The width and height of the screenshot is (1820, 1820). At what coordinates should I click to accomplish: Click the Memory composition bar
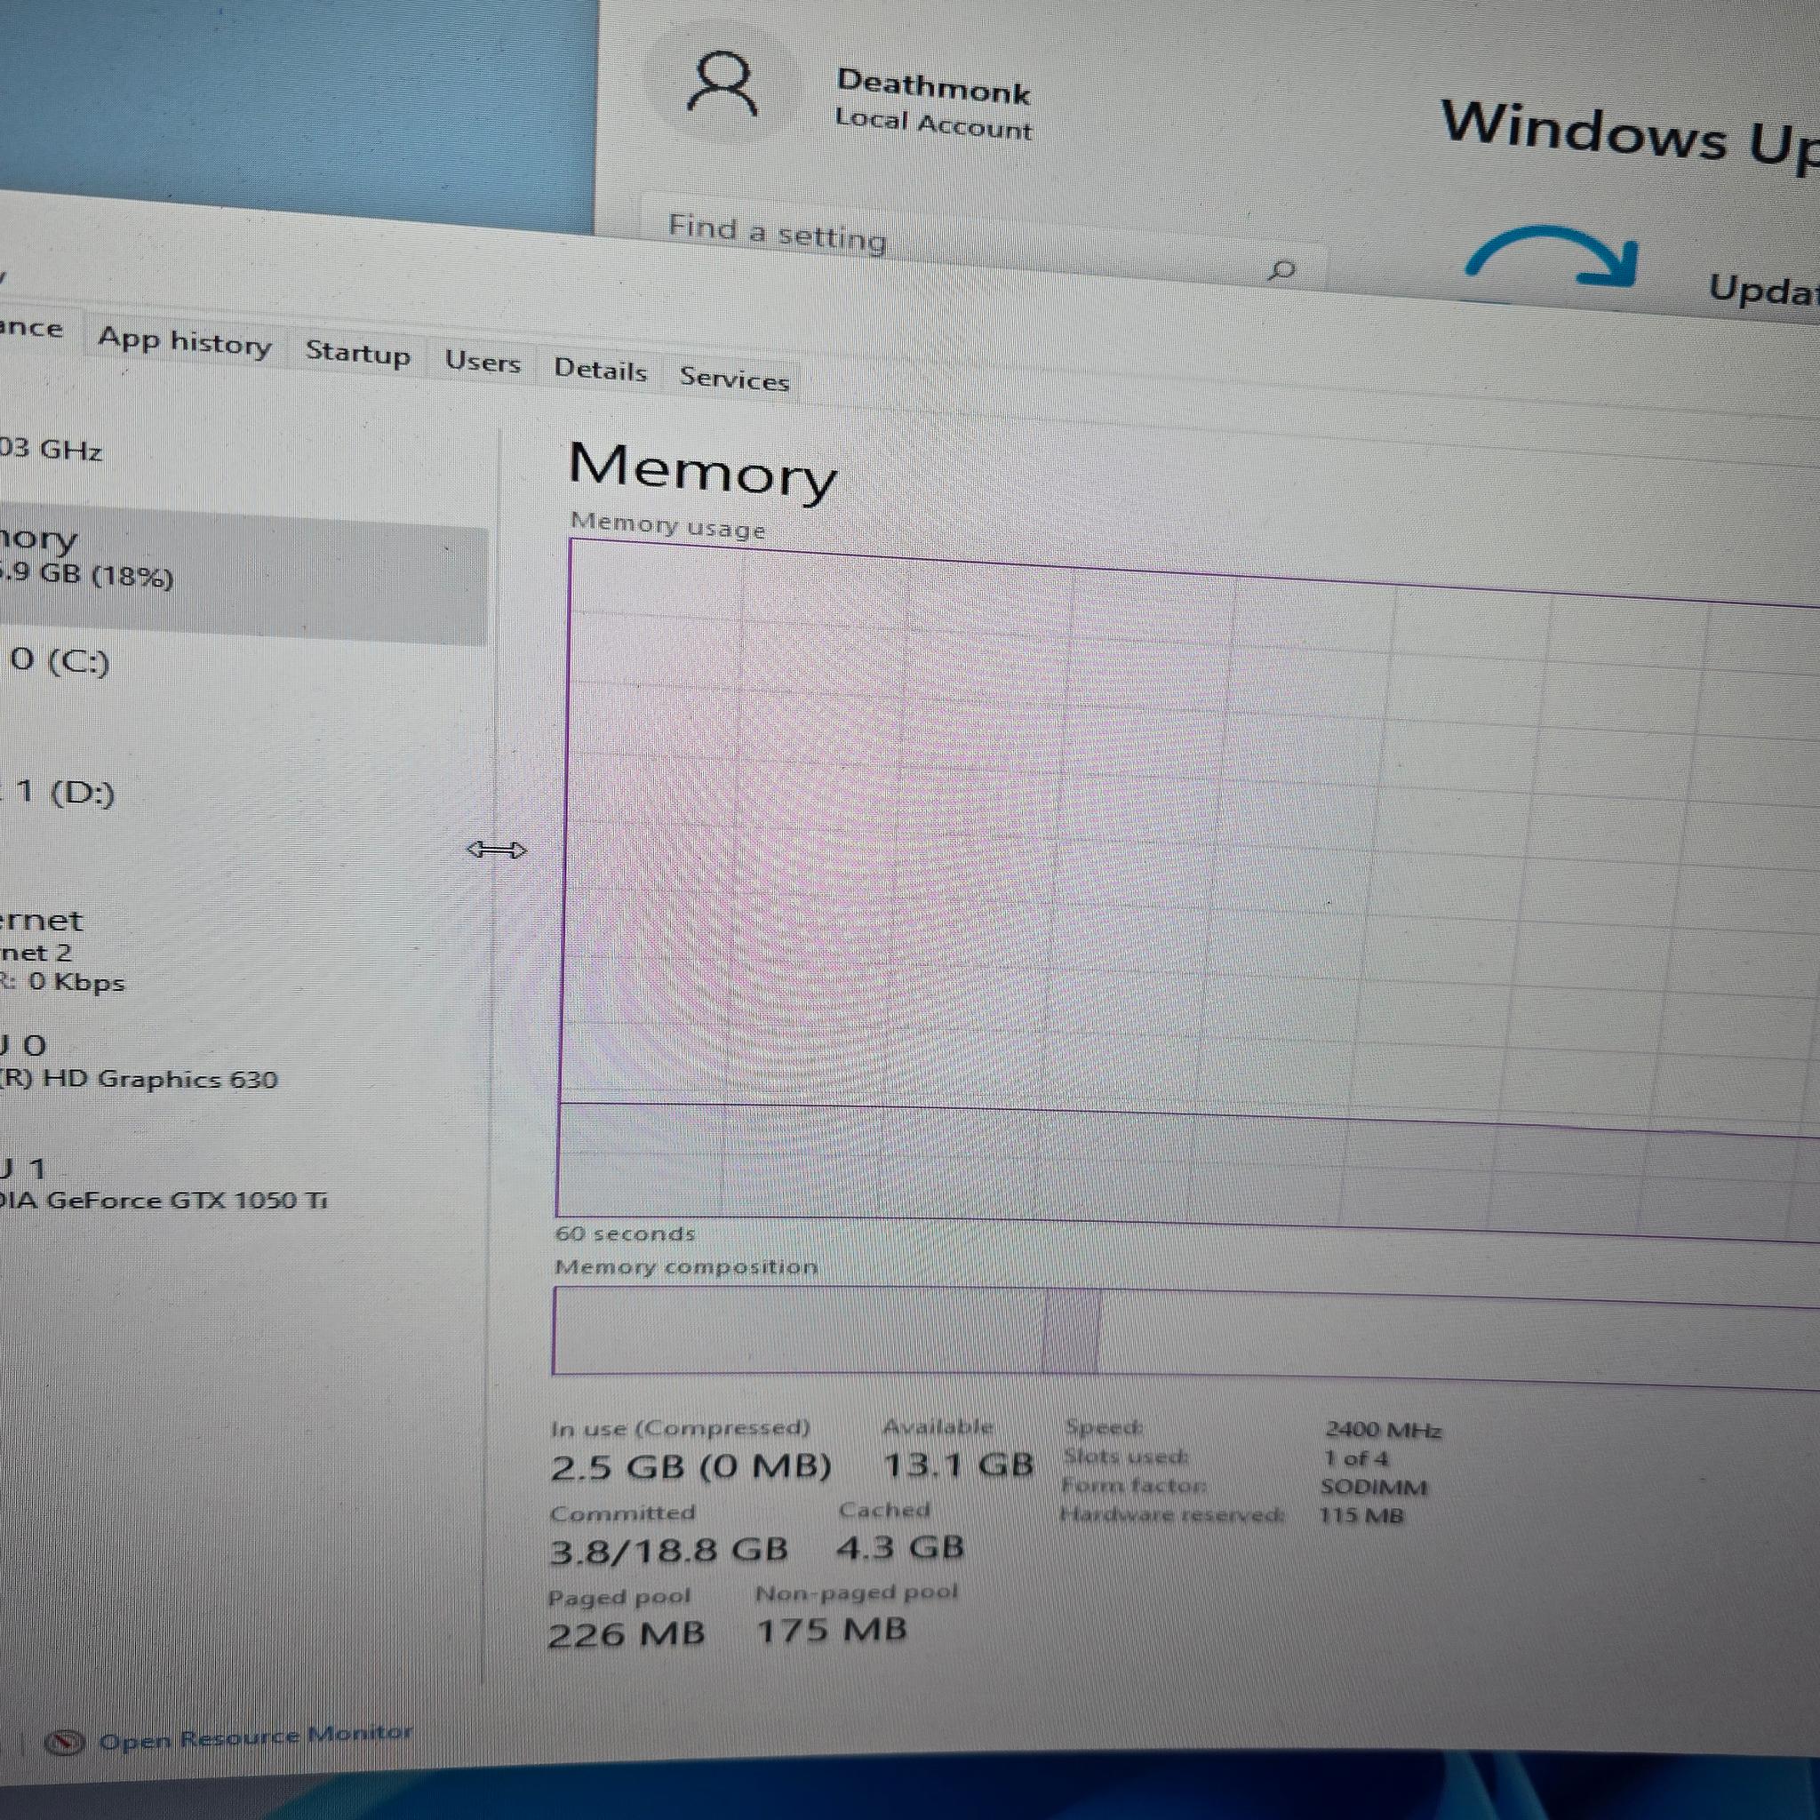[1185, 1336]
